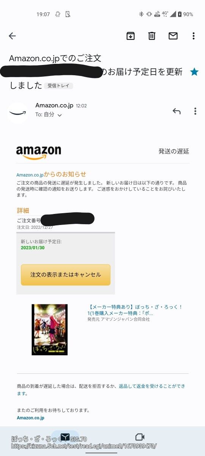The image size is (205, 456).
Task: Tap the 受信トレイ inbox label chip
Action: tap(59, 86)
